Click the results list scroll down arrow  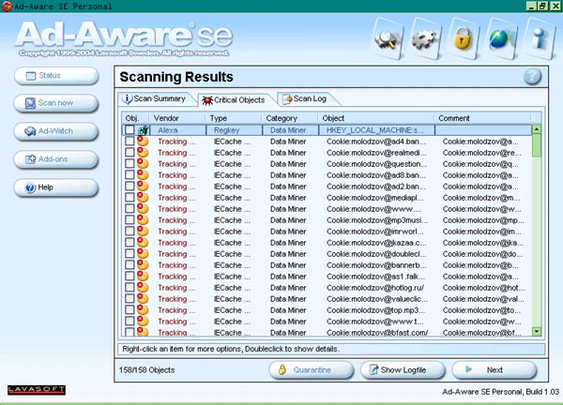click(537, 332)
